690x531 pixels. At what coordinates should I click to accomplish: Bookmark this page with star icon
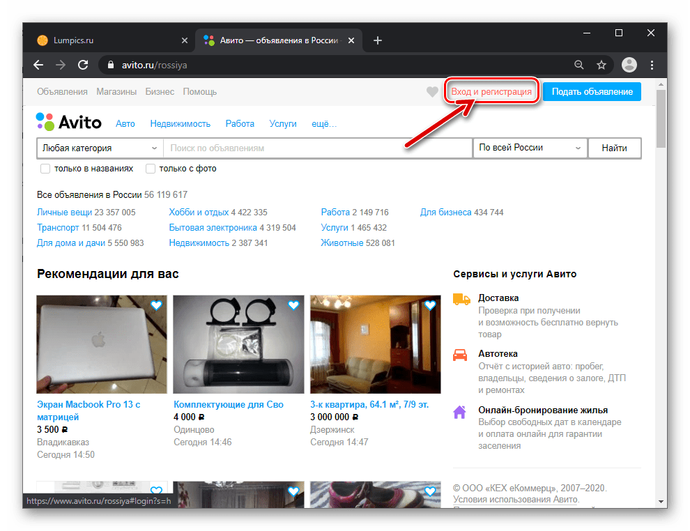(x=601, y=65)
